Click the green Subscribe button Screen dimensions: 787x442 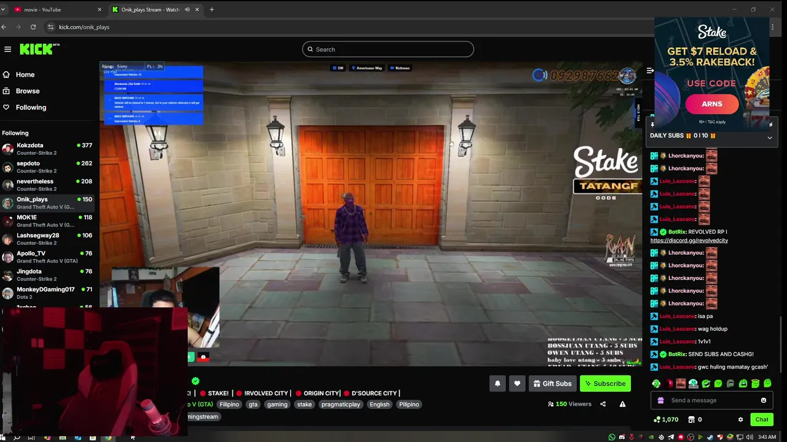coord(605,384)
